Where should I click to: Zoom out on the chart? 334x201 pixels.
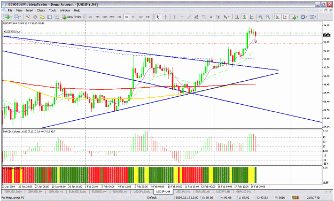coord(268,17)
